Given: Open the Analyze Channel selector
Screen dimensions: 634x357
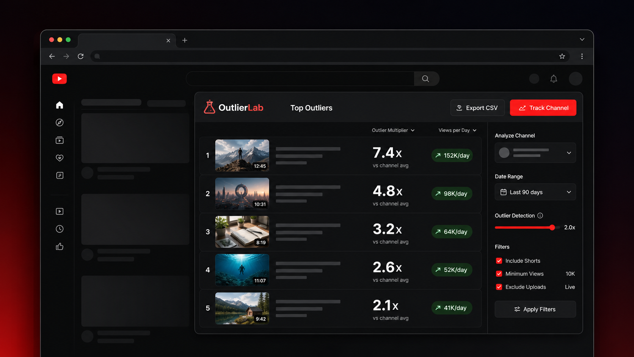Looking at the screenshot, I should click(x=535, y=153).
